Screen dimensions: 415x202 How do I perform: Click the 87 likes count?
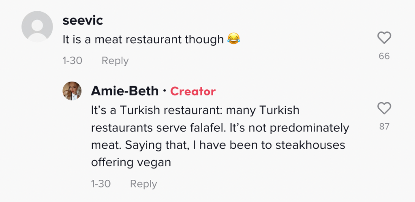384,126
